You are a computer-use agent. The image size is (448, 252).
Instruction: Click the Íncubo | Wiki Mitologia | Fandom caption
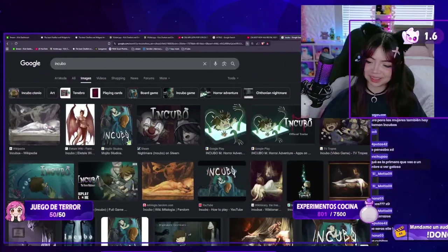[x=166, y=210]
